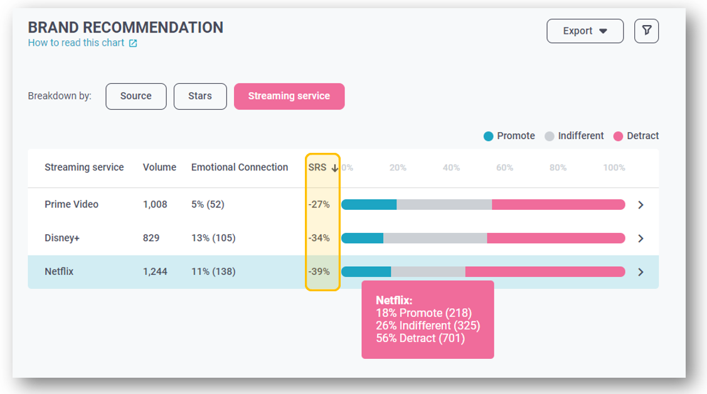Click the Prime Video blue Promote bar segment
This screenshot has width=707, height=394.
369,205
